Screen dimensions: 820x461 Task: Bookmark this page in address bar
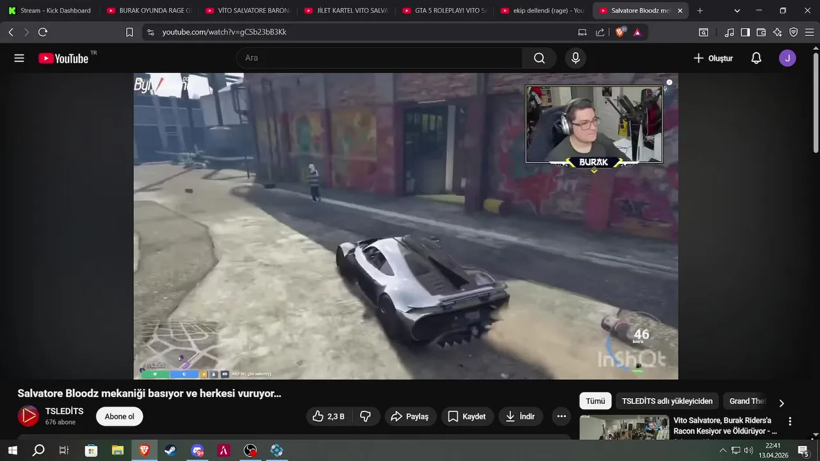tap(129, 32)
